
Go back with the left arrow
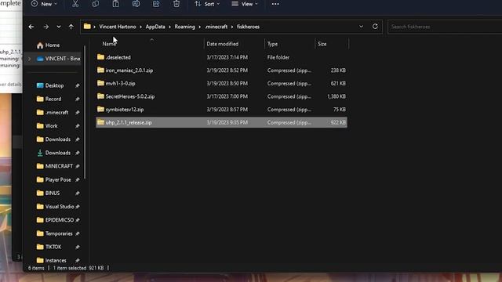click(31, 27)
